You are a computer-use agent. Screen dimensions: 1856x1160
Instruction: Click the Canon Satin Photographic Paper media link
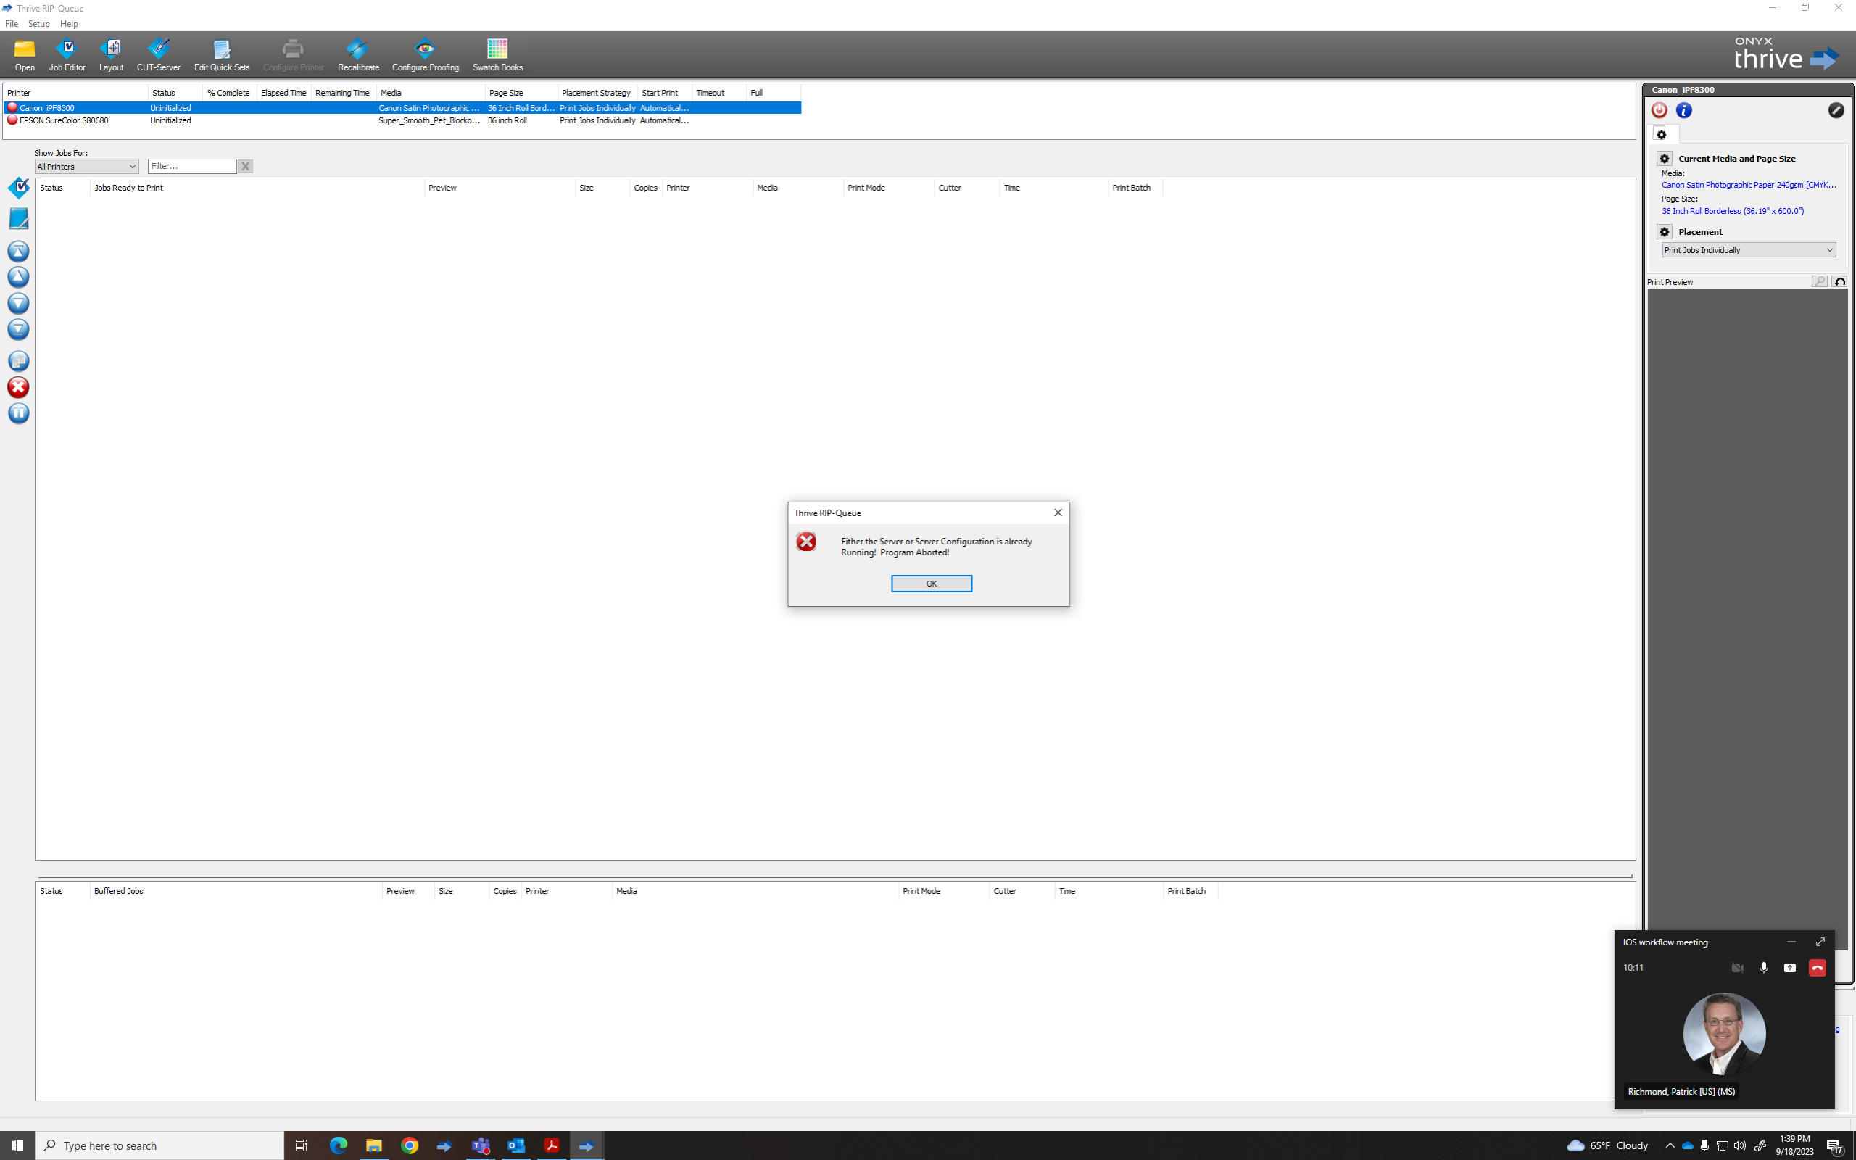pos(1749,185)
